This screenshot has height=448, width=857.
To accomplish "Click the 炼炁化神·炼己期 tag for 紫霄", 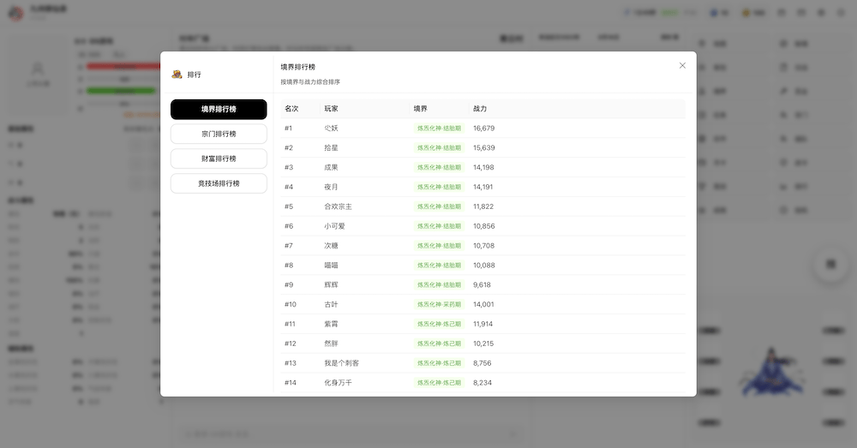I will tap(439, 324).
